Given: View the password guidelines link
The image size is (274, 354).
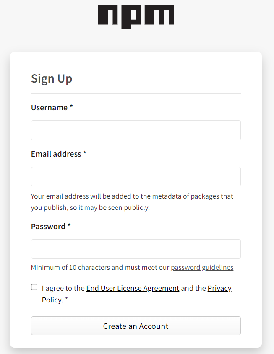Looking at the screenshot, I should (x=202, y=267).
